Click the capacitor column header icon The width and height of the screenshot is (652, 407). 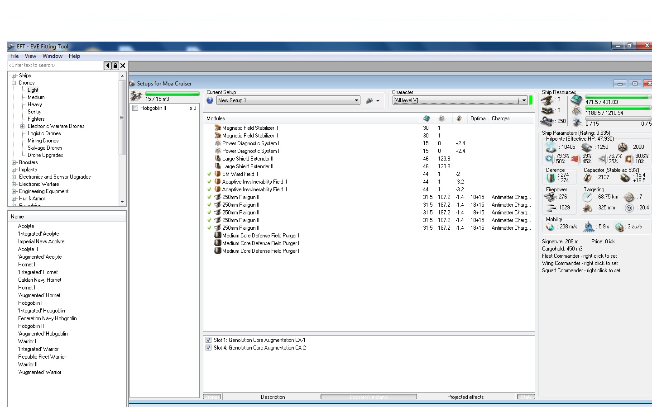[459, 118]
